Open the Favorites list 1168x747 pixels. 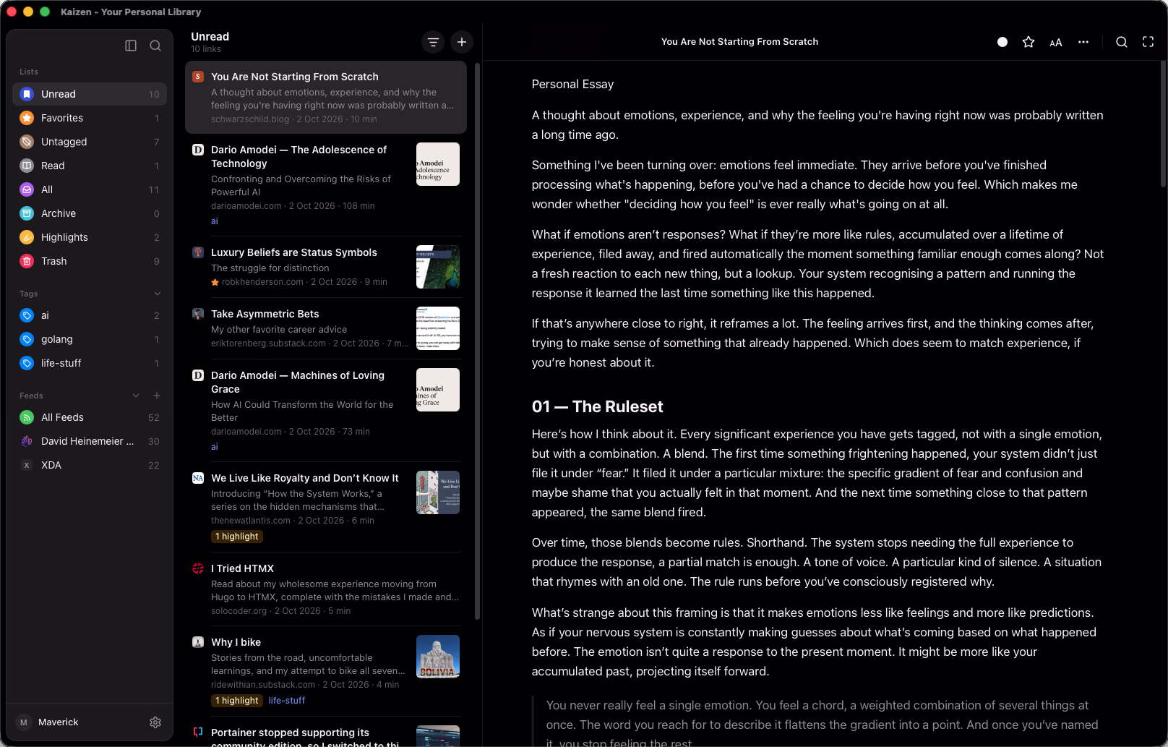90,118
